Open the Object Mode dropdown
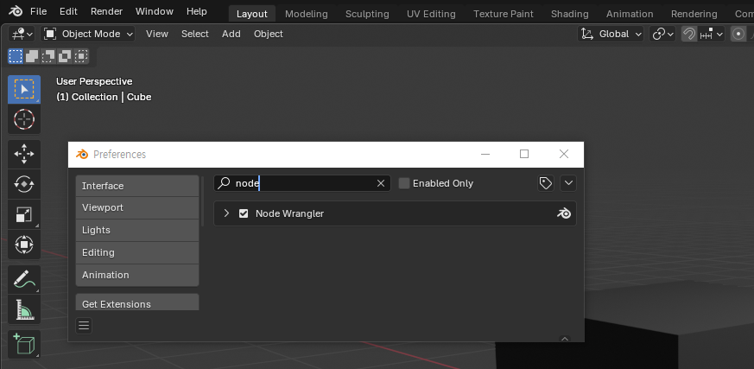 tap(88, 35)
